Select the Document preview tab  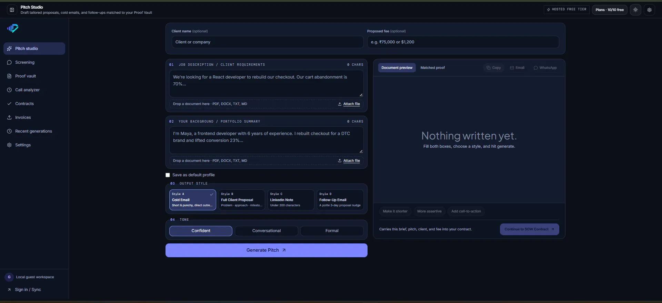click(x=397, y=68)
